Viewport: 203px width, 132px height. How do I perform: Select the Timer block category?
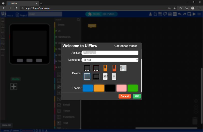coord(66,111)
